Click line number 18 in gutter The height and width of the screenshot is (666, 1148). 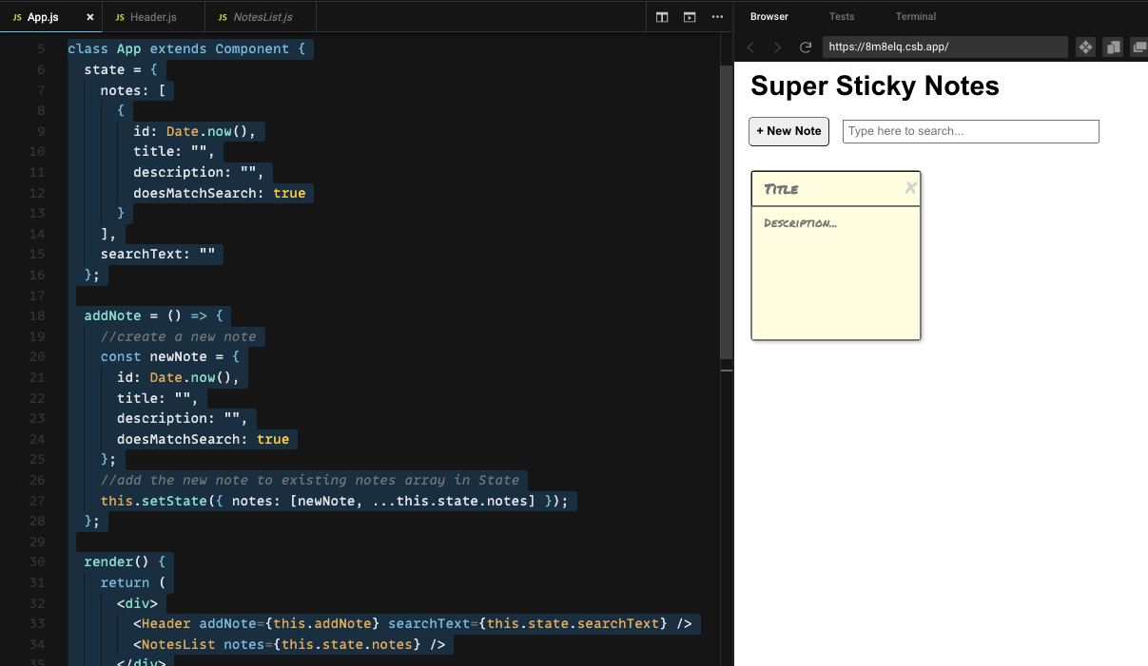37,315
